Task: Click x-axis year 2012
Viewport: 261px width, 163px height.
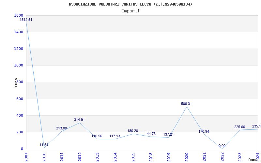Action: [x=80, y=157]
